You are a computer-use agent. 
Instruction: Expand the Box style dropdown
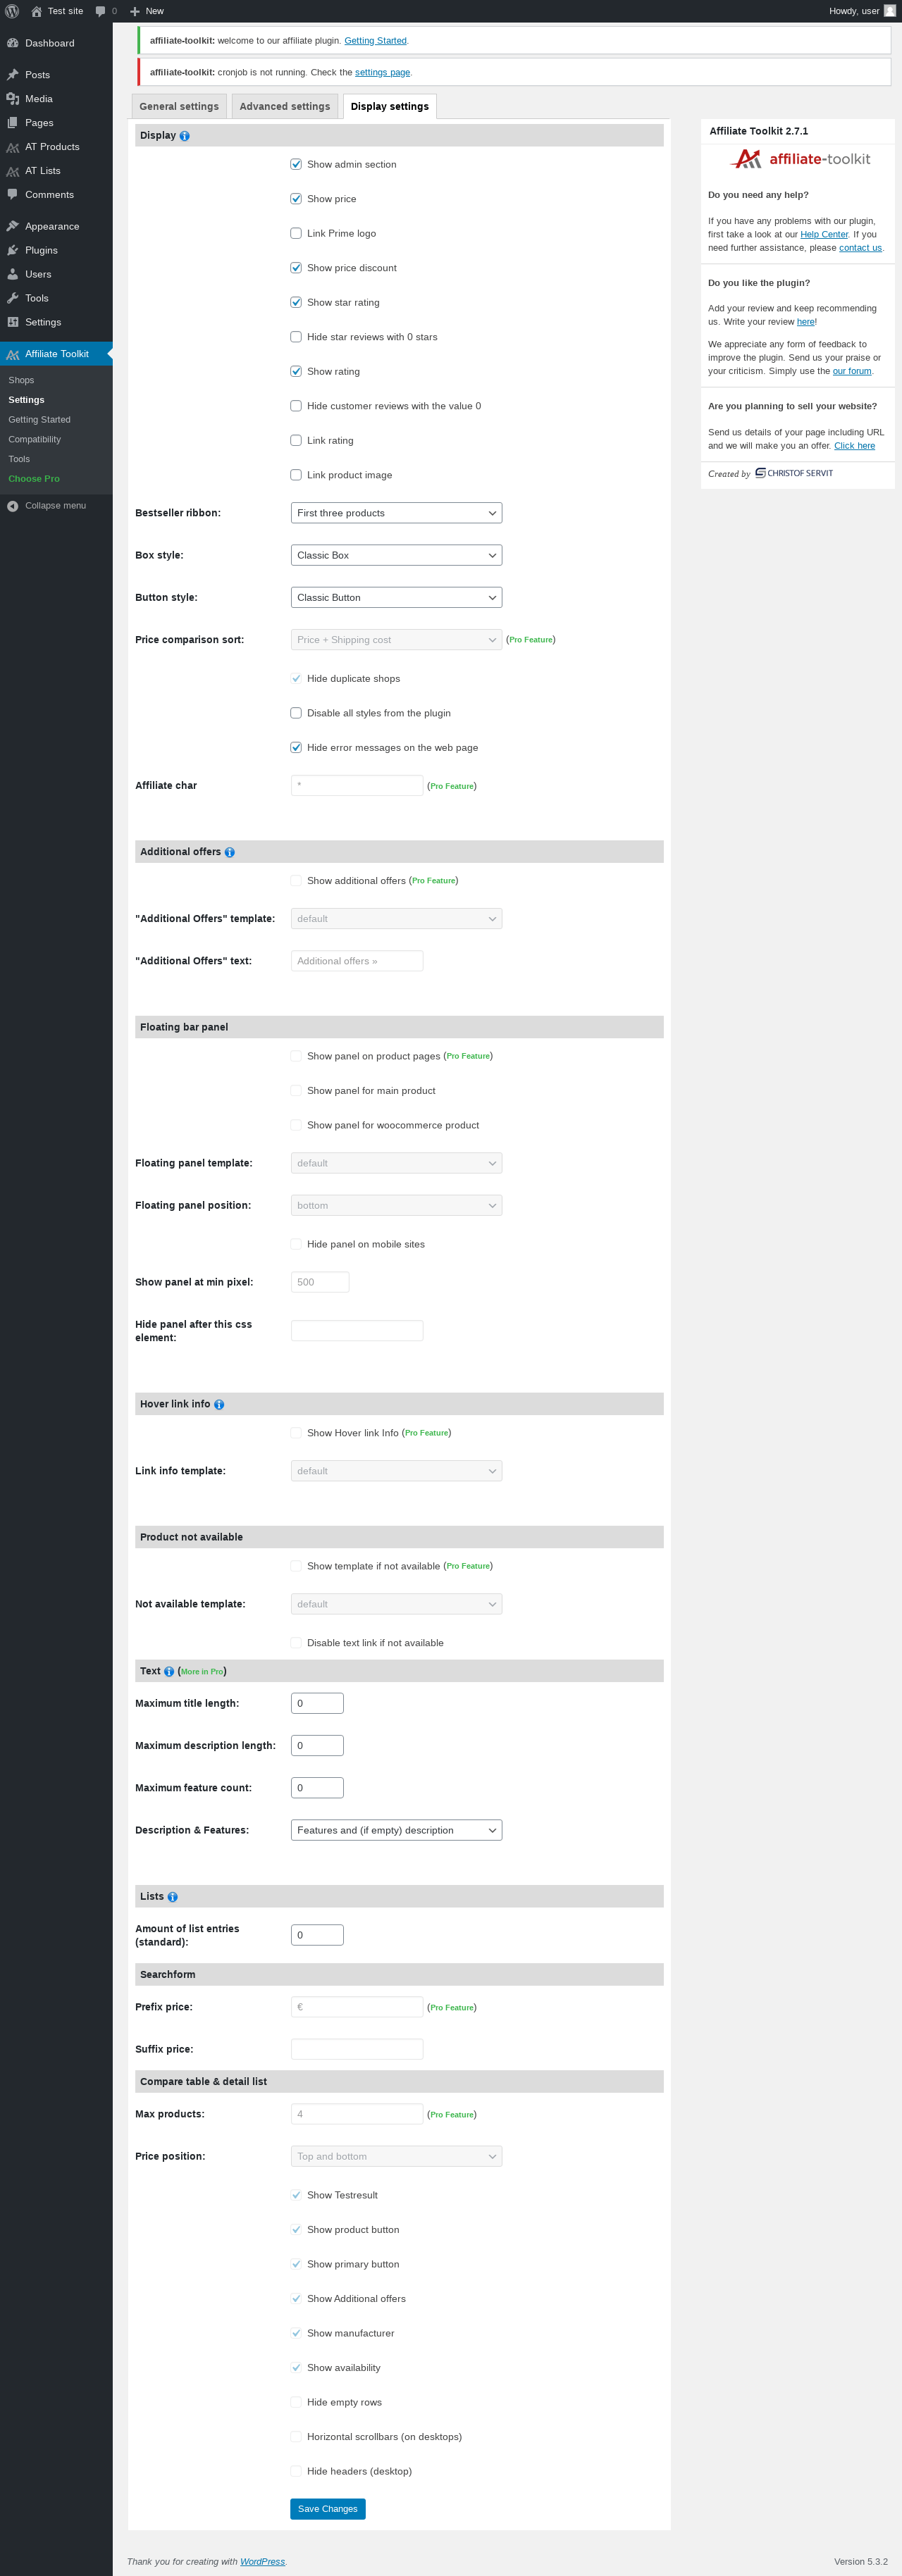click(x=396, y=555)
